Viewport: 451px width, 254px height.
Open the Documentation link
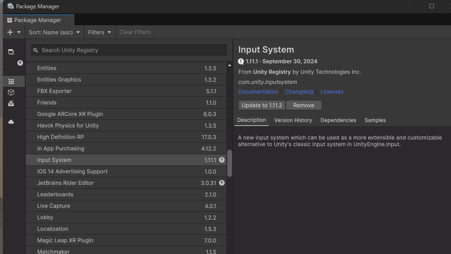pos(258,92)
